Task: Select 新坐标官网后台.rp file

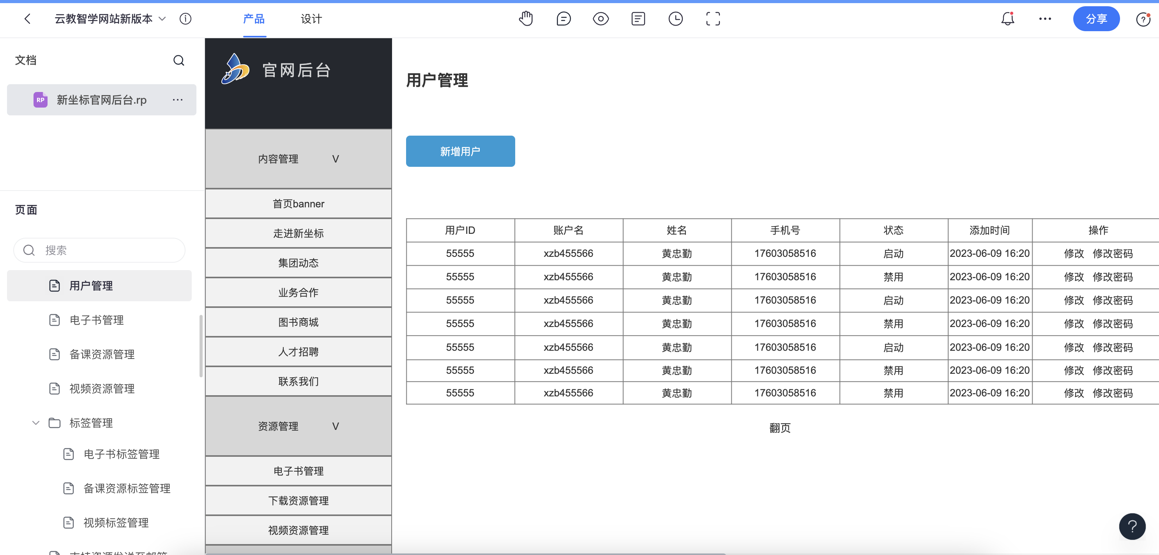Action: point(102,99)
